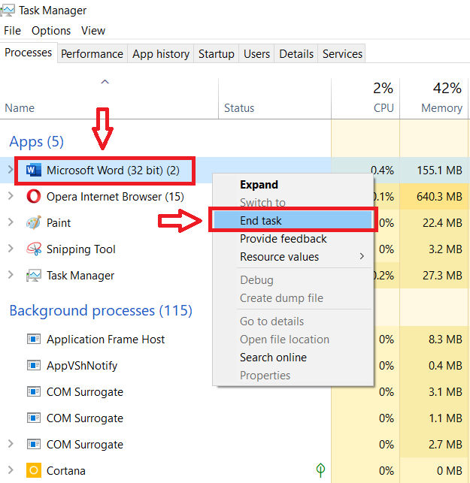Click the Task Manager process row icon

pos(34,276)
